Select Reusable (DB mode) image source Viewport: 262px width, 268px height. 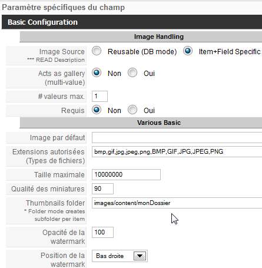pos(97,51)
